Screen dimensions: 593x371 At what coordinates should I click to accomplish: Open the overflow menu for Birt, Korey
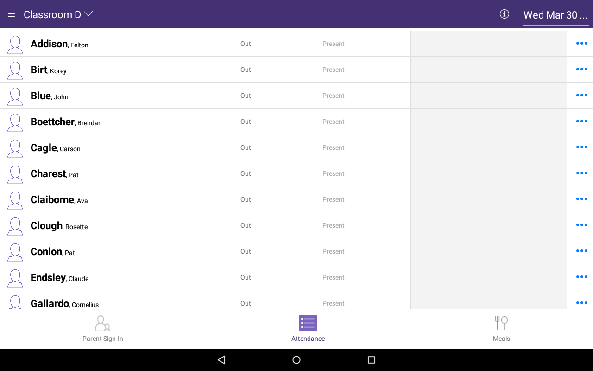581,69
